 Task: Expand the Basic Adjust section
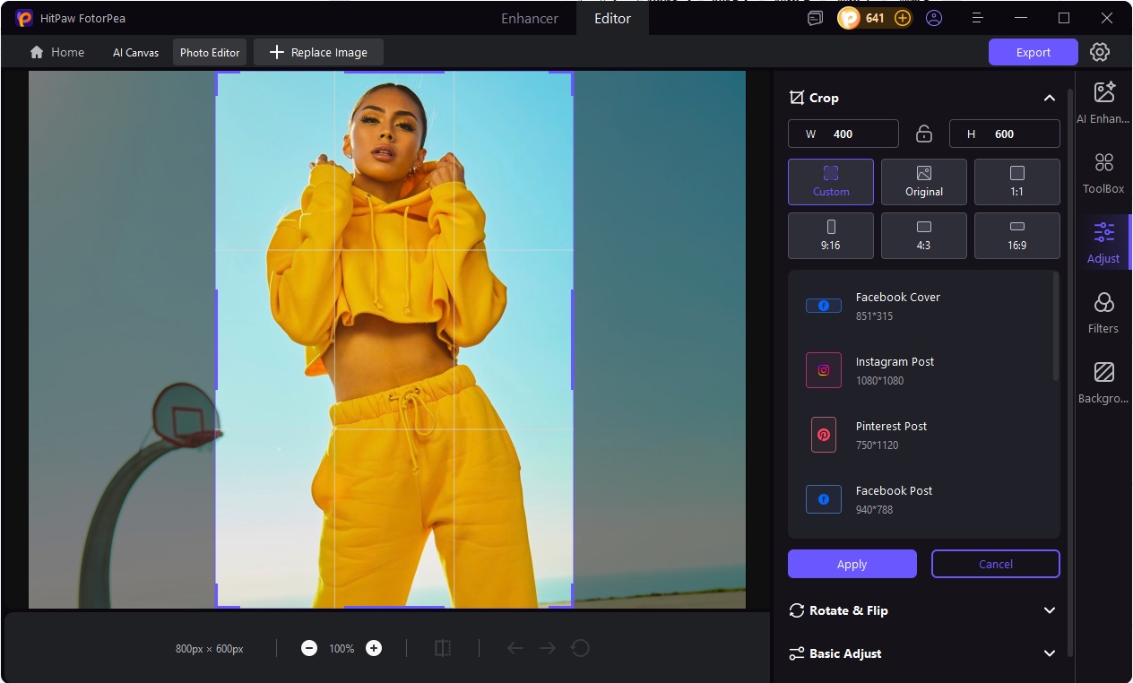1049,653
